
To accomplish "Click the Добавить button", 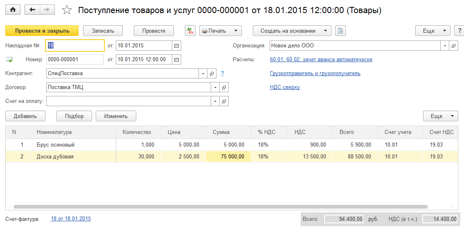I will (x=25, y=116).
